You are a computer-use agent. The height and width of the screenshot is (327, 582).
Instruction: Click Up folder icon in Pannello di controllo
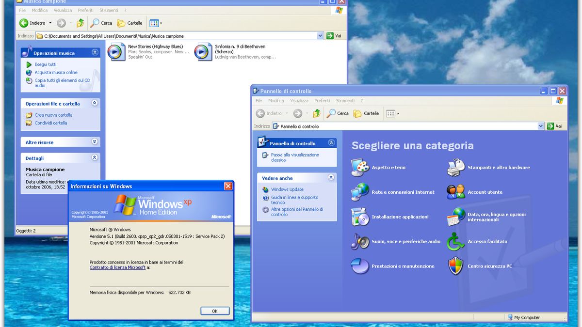click(x=317, y=113)
